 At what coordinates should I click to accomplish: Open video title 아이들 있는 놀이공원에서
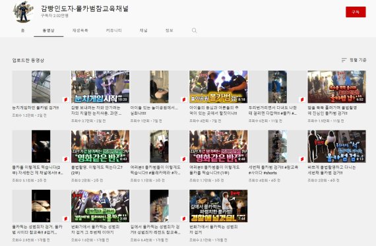(154, 111)
